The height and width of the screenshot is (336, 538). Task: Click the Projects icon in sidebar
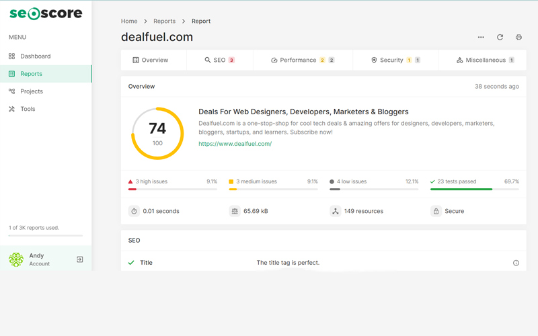pyautogui.click(x=11, y=91)
